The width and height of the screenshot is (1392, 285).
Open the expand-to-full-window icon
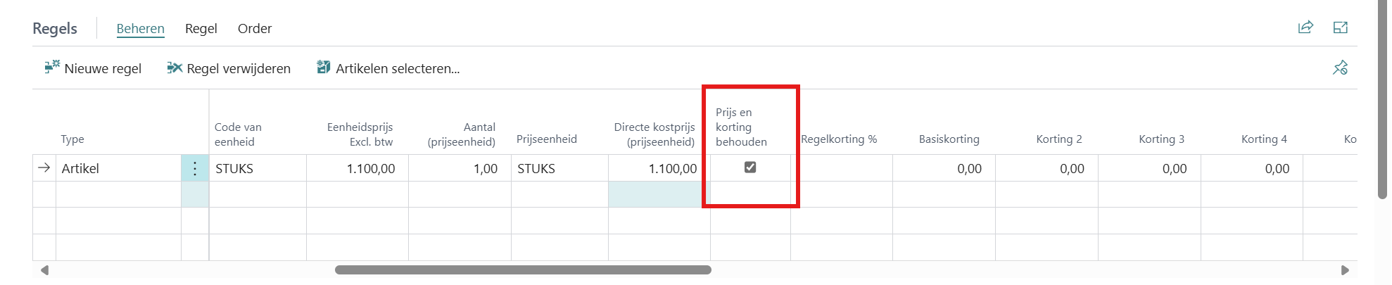pyautogui.click(x=1341, y=27)
